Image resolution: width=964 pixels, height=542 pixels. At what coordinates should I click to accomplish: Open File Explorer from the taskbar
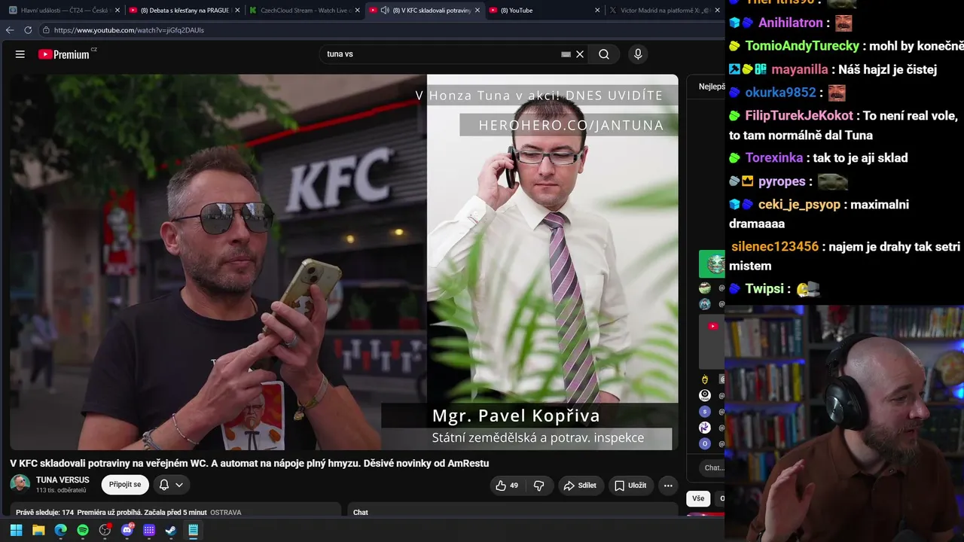pos(38,530)
